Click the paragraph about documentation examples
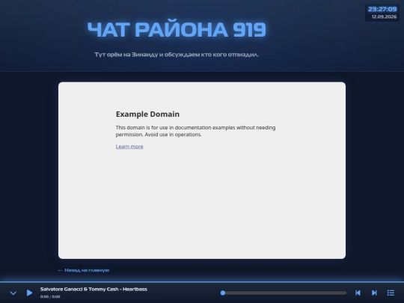 (x=195, y=131)
